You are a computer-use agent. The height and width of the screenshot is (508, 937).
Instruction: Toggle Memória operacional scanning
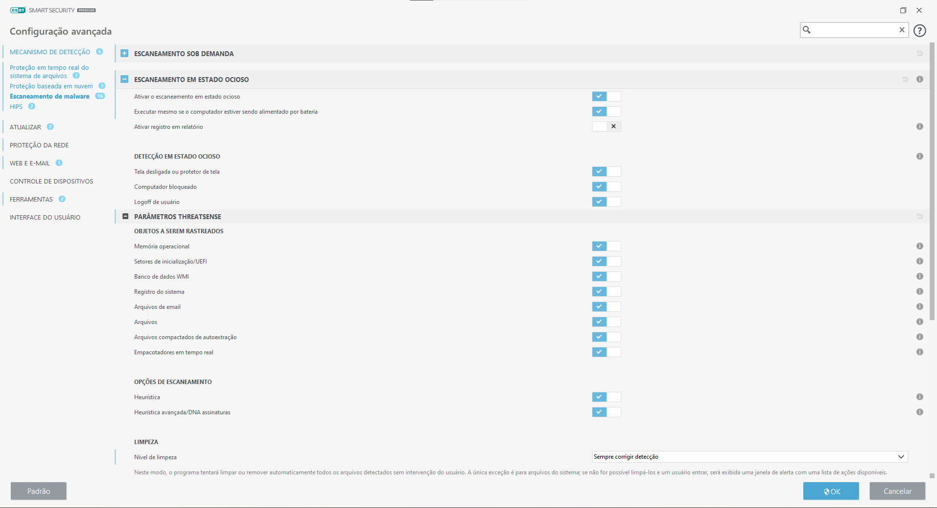(606, 246)
